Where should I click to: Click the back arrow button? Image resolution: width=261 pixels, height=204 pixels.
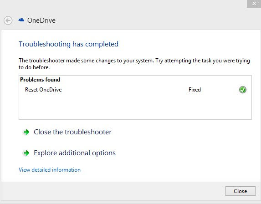[x=8, y=20]
